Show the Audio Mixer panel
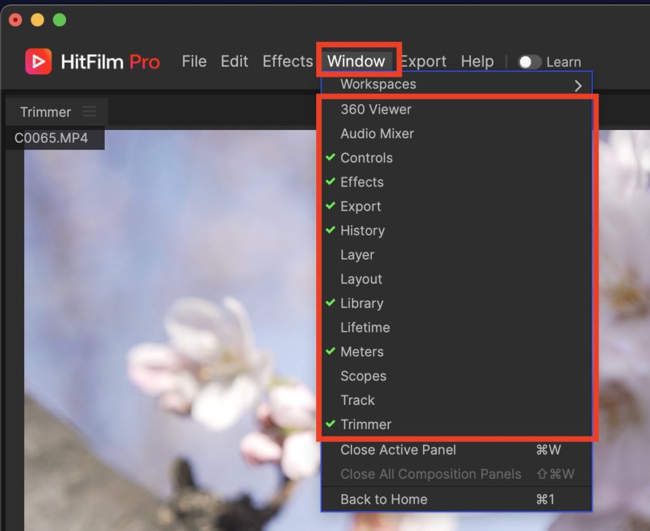 456,133
